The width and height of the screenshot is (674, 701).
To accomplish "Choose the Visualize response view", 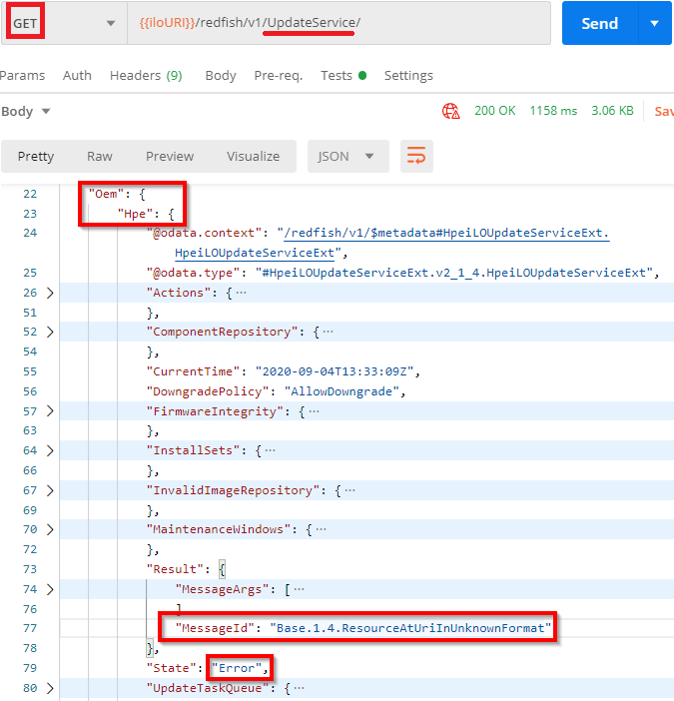I will pos(253,157).
